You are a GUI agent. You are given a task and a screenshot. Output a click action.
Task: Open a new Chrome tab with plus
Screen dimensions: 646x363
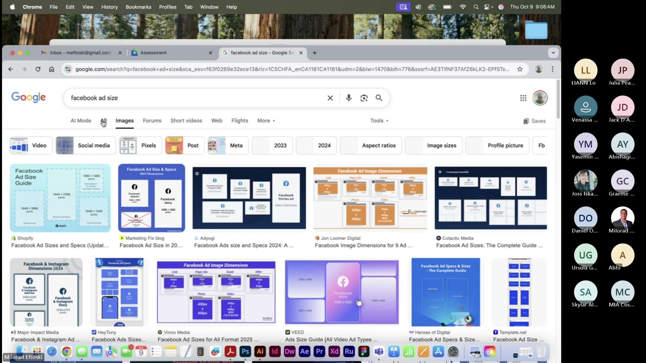tap(314, 52)
